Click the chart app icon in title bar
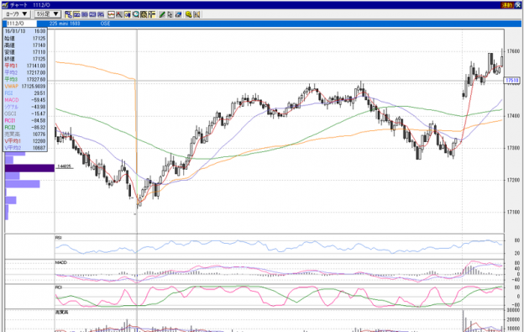 tap(5, 5)
